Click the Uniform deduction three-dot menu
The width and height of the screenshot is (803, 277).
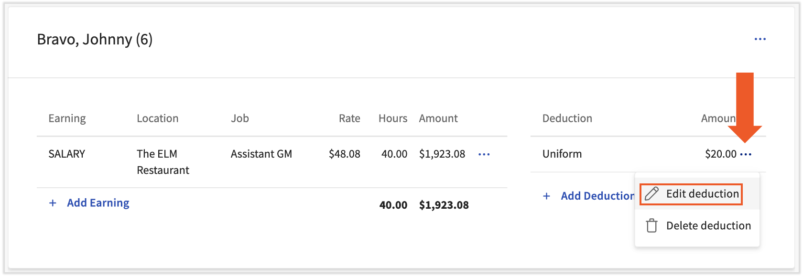[746, 154]
